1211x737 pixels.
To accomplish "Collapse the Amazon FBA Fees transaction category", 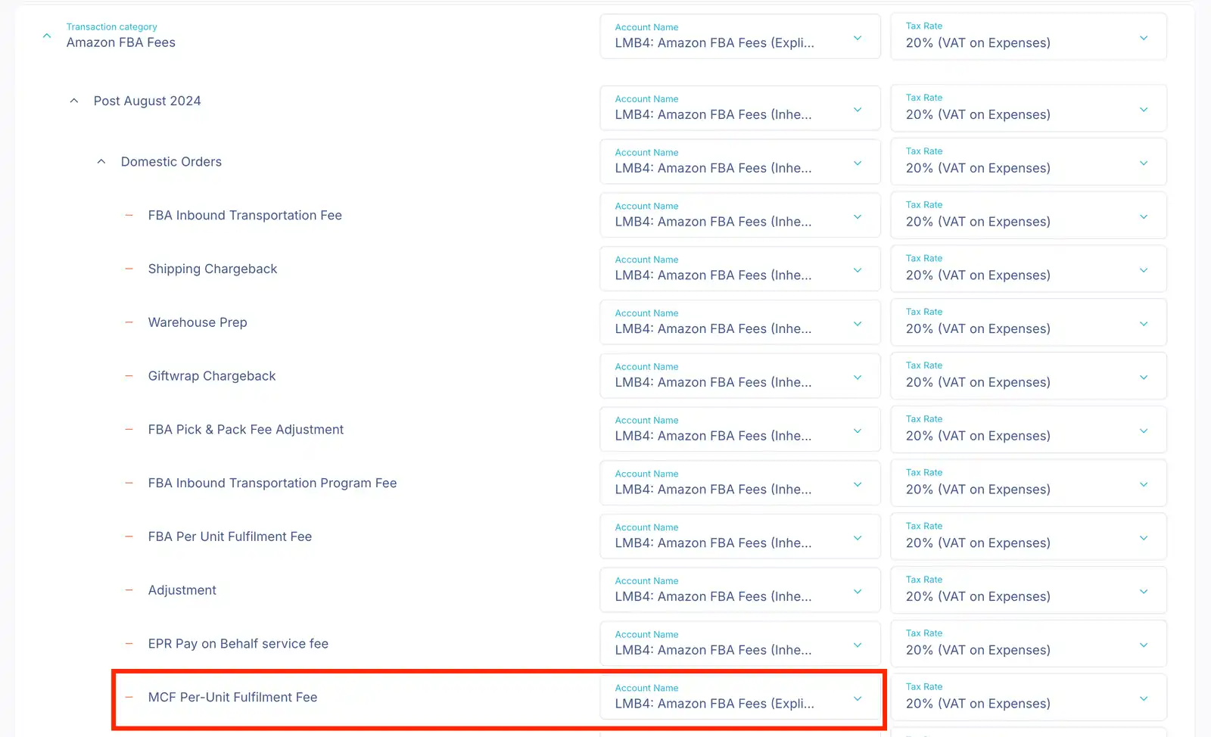I will click(47, 36).
